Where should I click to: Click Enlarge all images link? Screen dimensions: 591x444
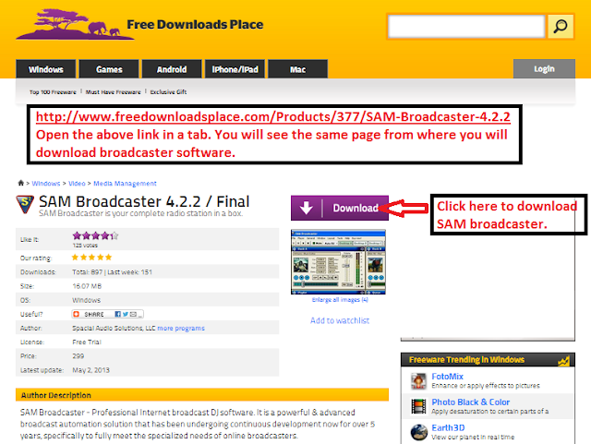coord(340,300)
